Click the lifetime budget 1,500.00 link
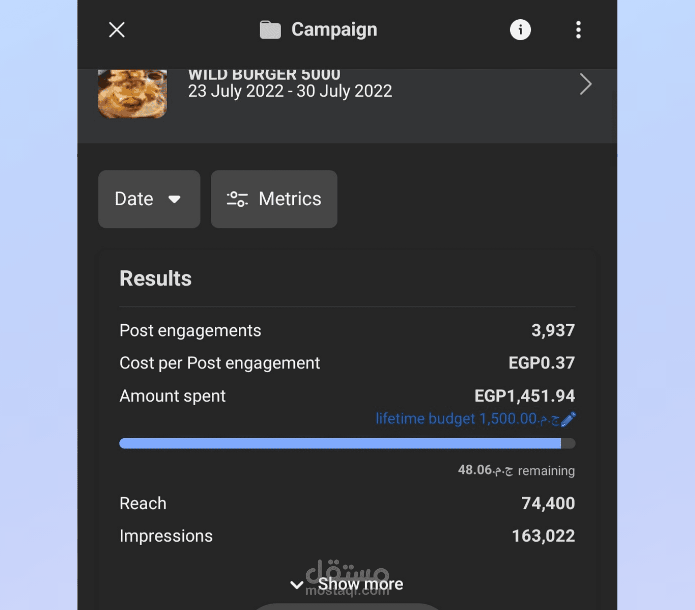The width and height of the screenshot is (695, 610). click(467, 419)
